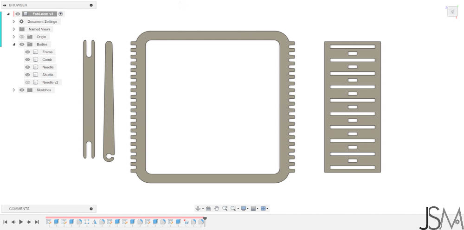Select the Shuttle body in browser
This screenshot has width=464, height=230.
48,75
